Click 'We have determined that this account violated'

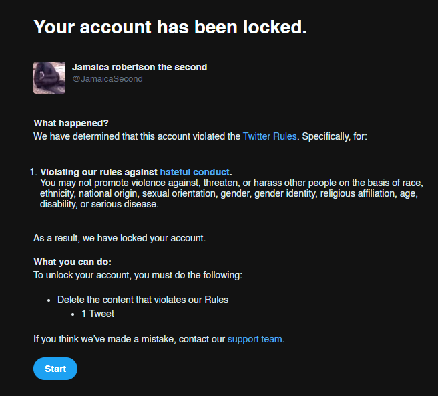pos(137,136)
